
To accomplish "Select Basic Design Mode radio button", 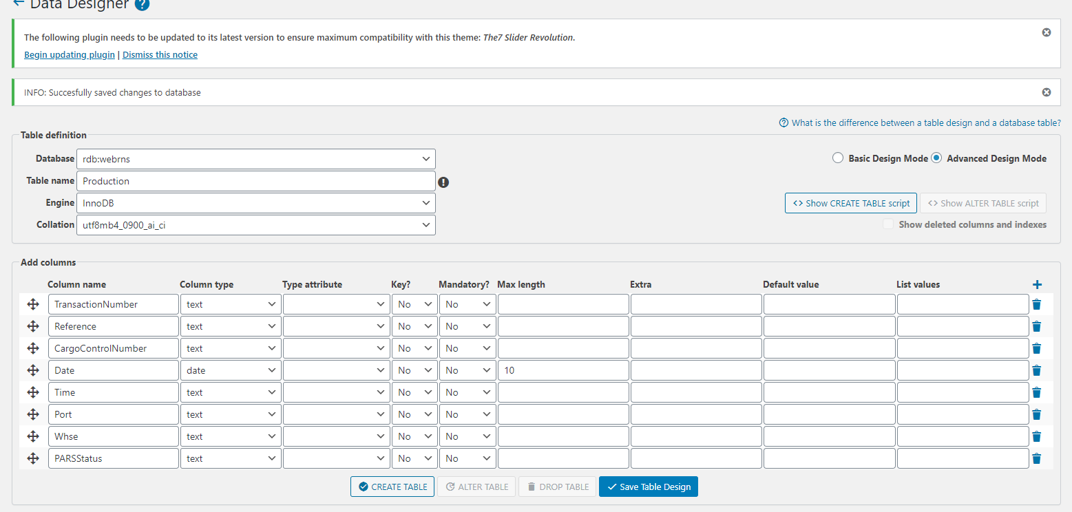I will click(x=838, y=158).
